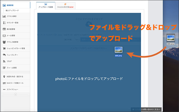The width and height of the screenshot is (179, 112).
Task: Click the ブログ RSS feed icon
Action: (x=4, y=61)
